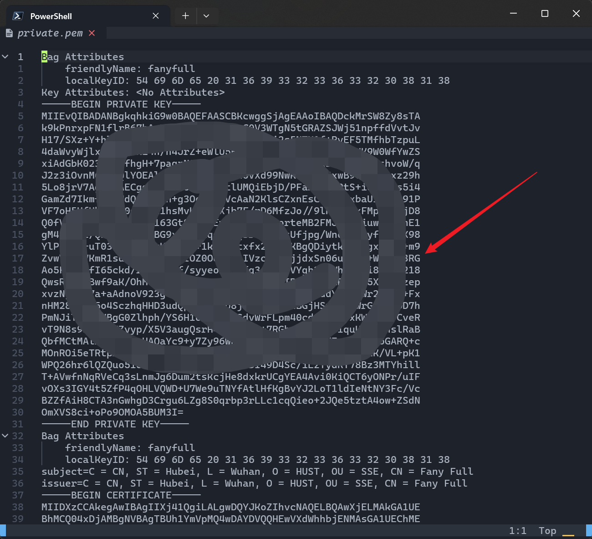Click the "1:1" cursor position in status bar
Viewport: 592px width, 539px height.
pyautogui.click(x=518, y=531)
